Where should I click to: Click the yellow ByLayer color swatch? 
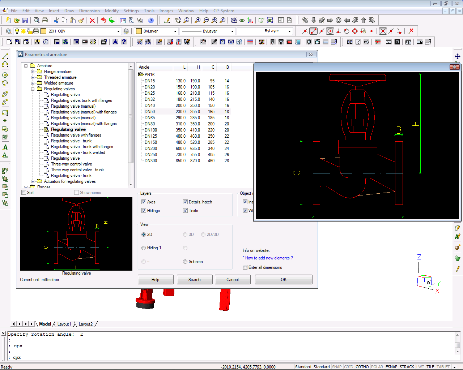pyautogui.click(x=139, y=31)
